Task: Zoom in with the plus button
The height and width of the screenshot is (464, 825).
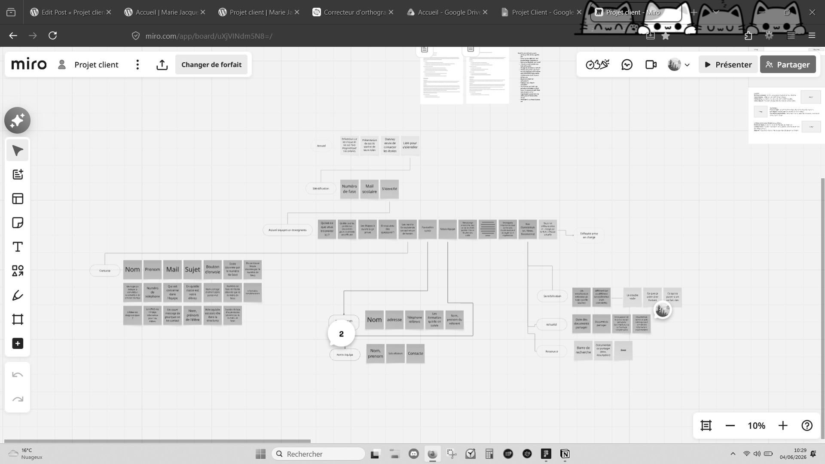Action: pyautogui.click(x=783, y=425)
